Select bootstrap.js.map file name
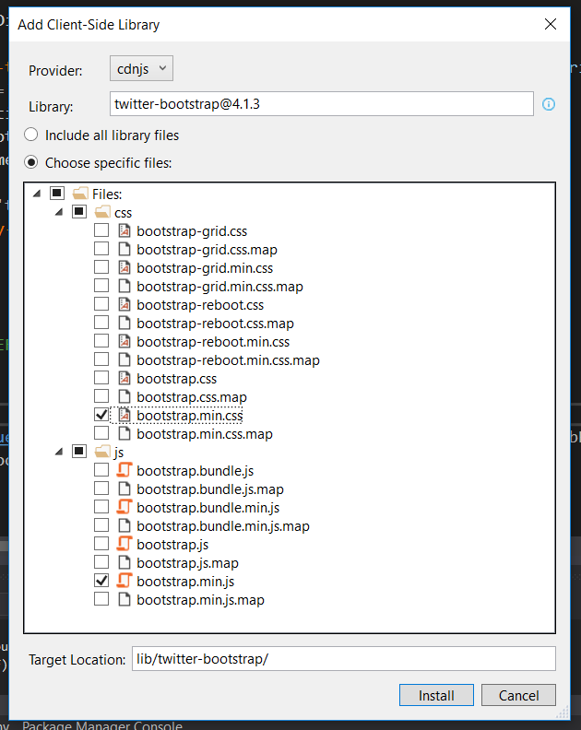This screenshot has height=730, width=581. pyautogui.click(x=188, y=563)
